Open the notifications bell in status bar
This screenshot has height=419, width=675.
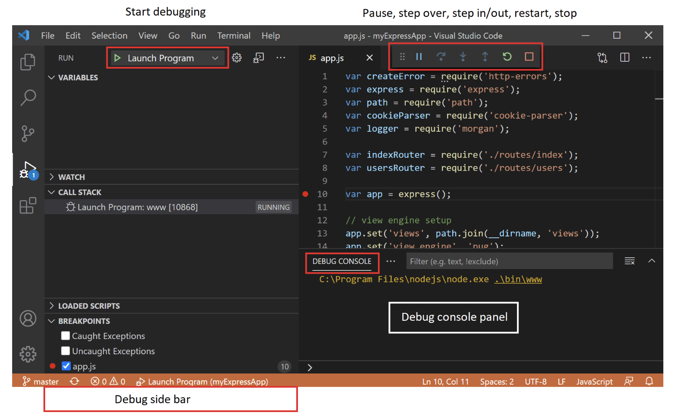tap(649, 381)
